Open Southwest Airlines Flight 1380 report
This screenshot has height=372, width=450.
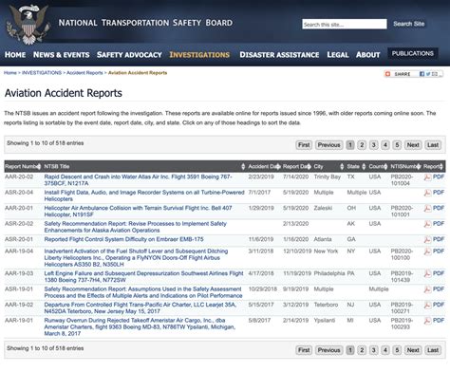(x=143, y=277)
